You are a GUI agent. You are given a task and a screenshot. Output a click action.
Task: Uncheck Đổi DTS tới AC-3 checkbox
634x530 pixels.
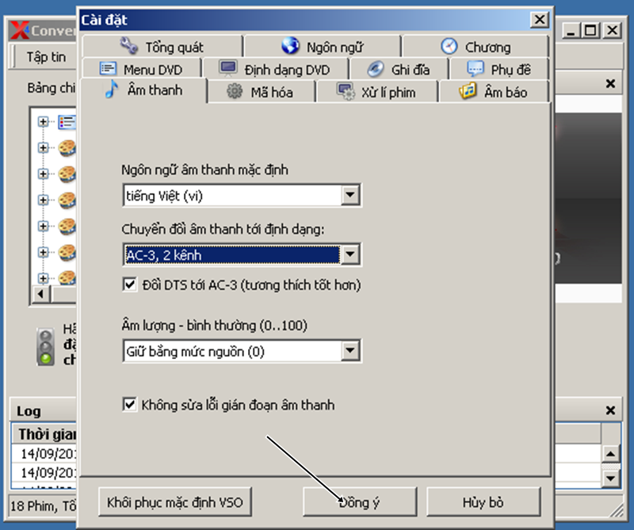coord(130,284)
